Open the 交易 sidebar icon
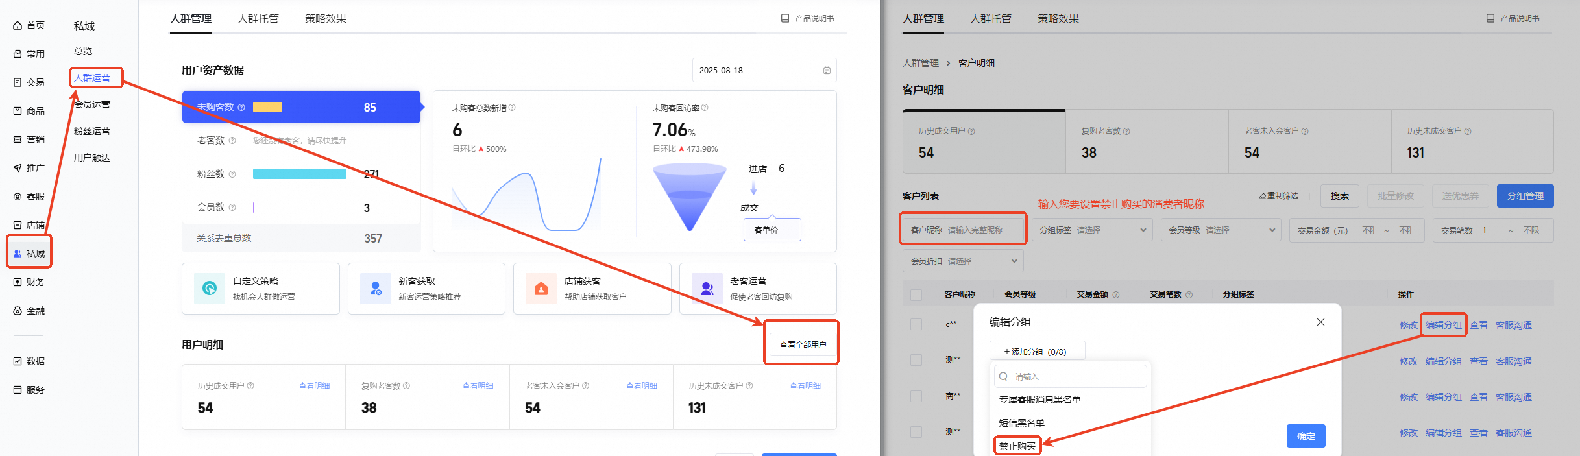The width and height of the screenshot is (1580, 456). coord(18,82)
